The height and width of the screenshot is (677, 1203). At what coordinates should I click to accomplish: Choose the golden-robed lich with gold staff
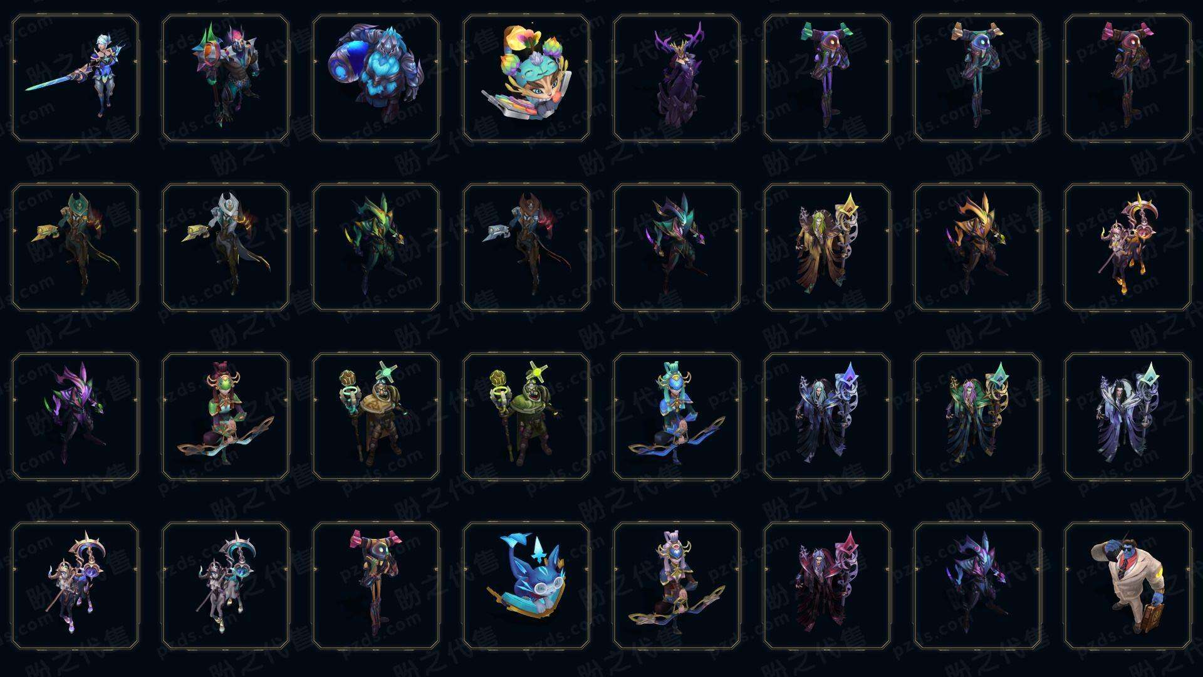click(x=827, y=247)
